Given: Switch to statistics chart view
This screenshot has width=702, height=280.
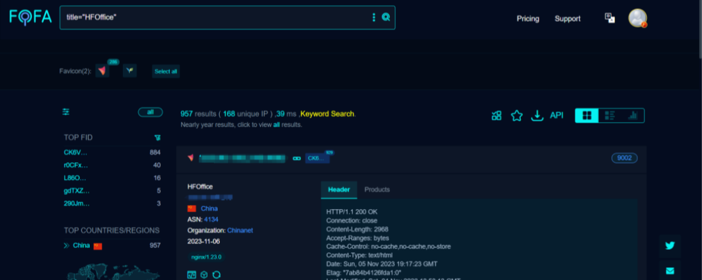Looking at the screenshot, I should pyautogui.click(x=633, y=116).
